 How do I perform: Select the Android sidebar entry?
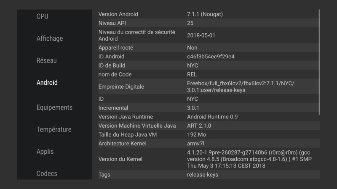coord(47,83)
